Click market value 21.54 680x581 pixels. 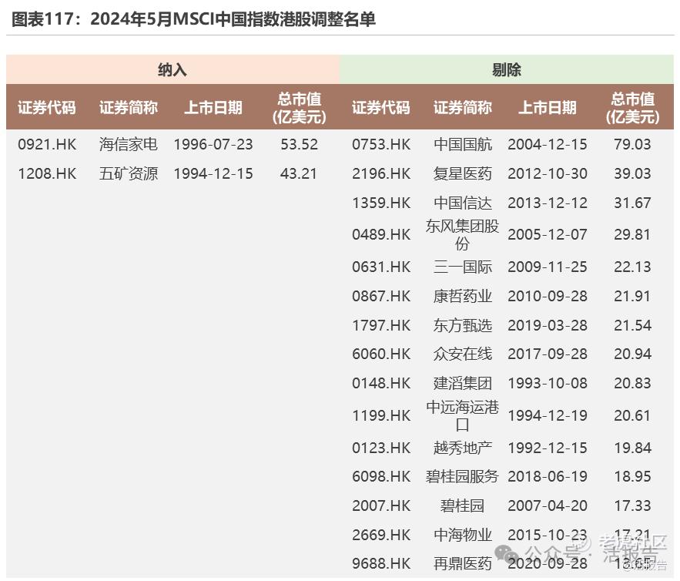pyautogui.click(x=633, y=325)
